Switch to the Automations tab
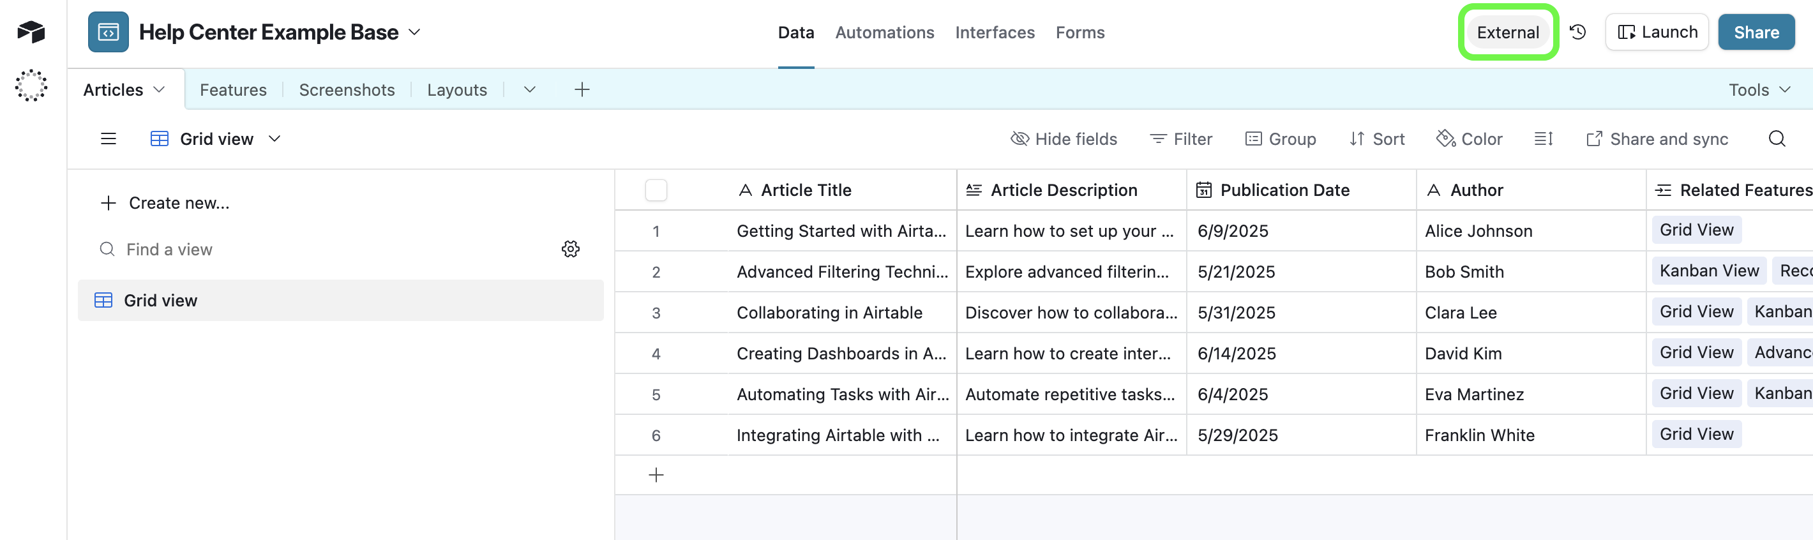Viewport: 1813px width, 540px height. click(885, 33)
